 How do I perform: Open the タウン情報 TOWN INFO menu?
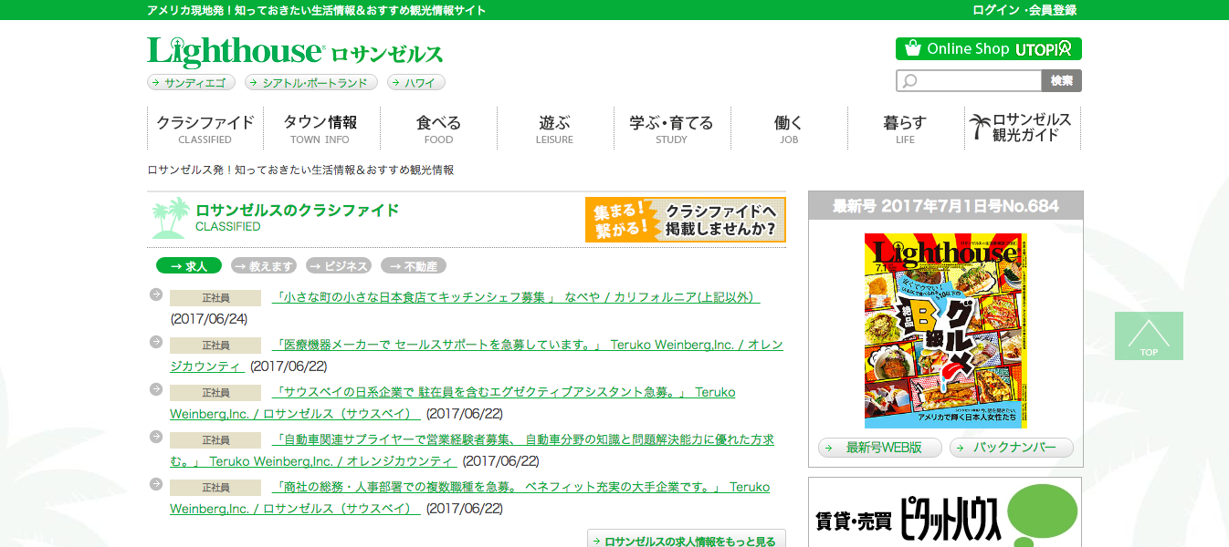(320, 129)
